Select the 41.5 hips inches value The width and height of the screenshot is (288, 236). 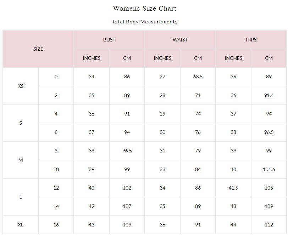[x=233, y=188]
